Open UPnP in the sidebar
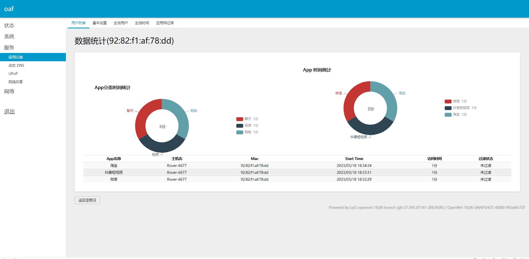This screenshot has width=529, height=259. click(13, 74)
